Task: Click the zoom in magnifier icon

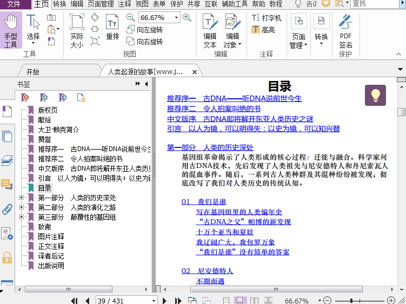Action: click(187, 17)
